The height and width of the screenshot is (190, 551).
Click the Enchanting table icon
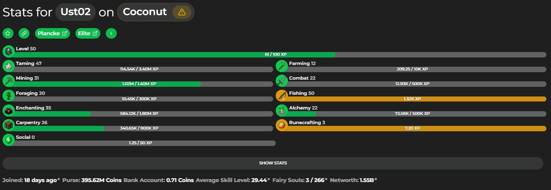click(x=8, y=111)
